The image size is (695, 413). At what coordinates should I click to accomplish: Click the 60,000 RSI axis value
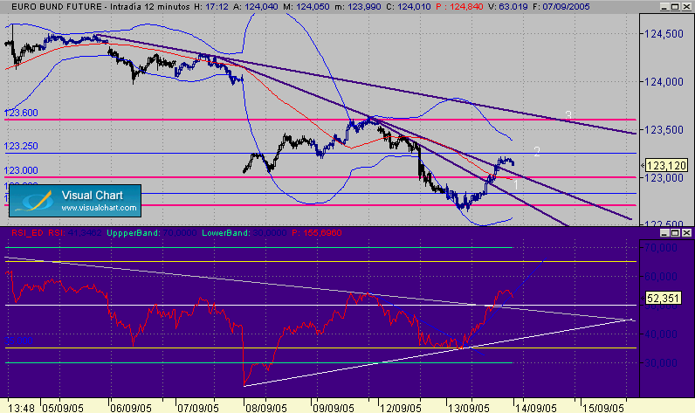pyautogui.click(x=661, y=277)
